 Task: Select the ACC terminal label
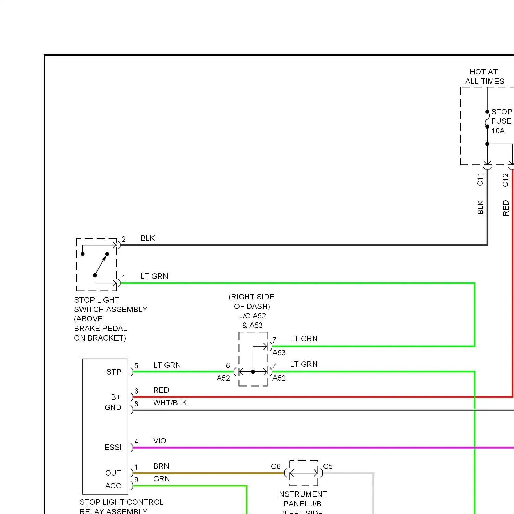[113, 486]
